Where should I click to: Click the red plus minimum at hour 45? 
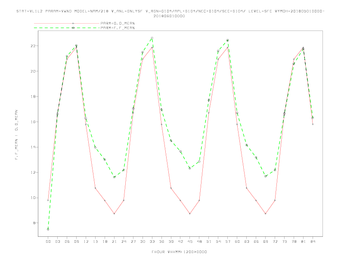click(x=190, y=214)
